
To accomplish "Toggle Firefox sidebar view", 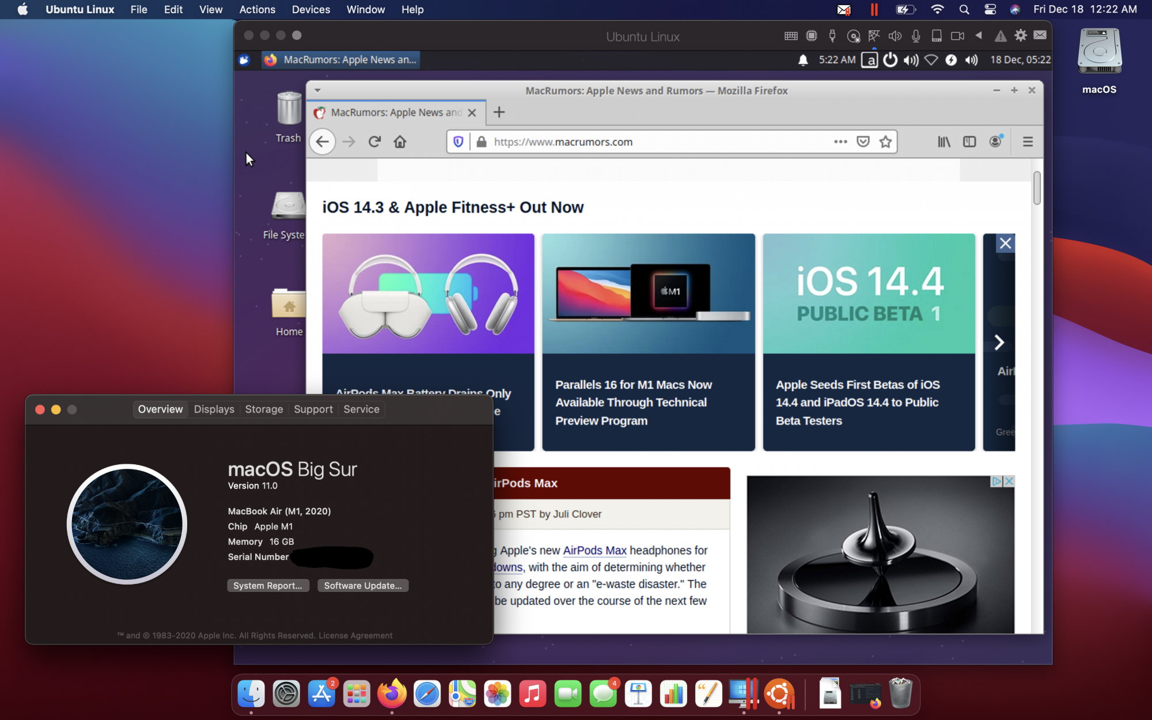I will 969,142.
